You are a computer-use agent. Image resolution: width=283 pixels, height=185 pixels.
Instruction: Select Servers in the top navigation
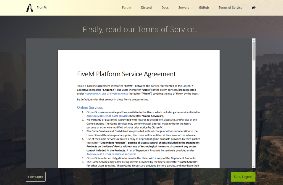pos(184,8)
